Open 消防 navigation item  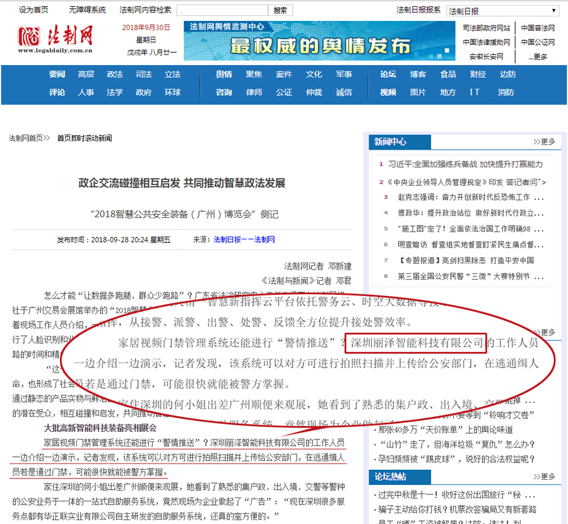506,92
